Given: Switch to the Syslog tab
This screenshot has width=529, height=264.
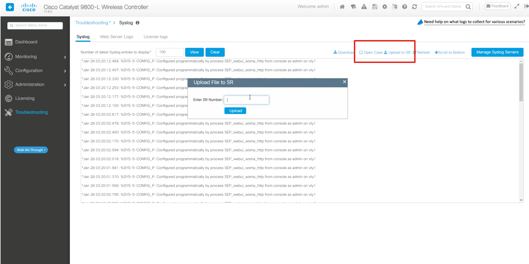Looking at the screenshot, I should [x=83, y=37].
